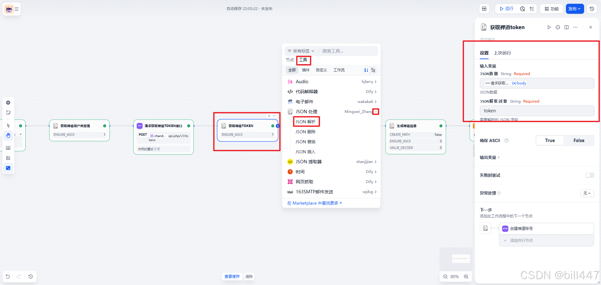The width and height of the screenshot is (601, 285).
Task: Expand the 输出变量 section
Action: point(490,157)
